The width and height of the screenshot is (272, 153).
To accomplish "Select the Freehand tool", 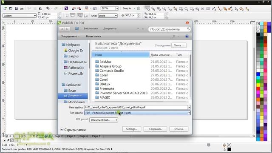I will (170, 8).
